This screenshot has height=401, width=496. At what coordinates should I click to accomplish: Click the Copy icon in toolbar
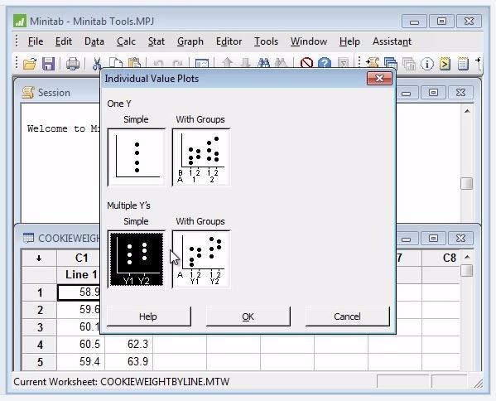[116, 63]
